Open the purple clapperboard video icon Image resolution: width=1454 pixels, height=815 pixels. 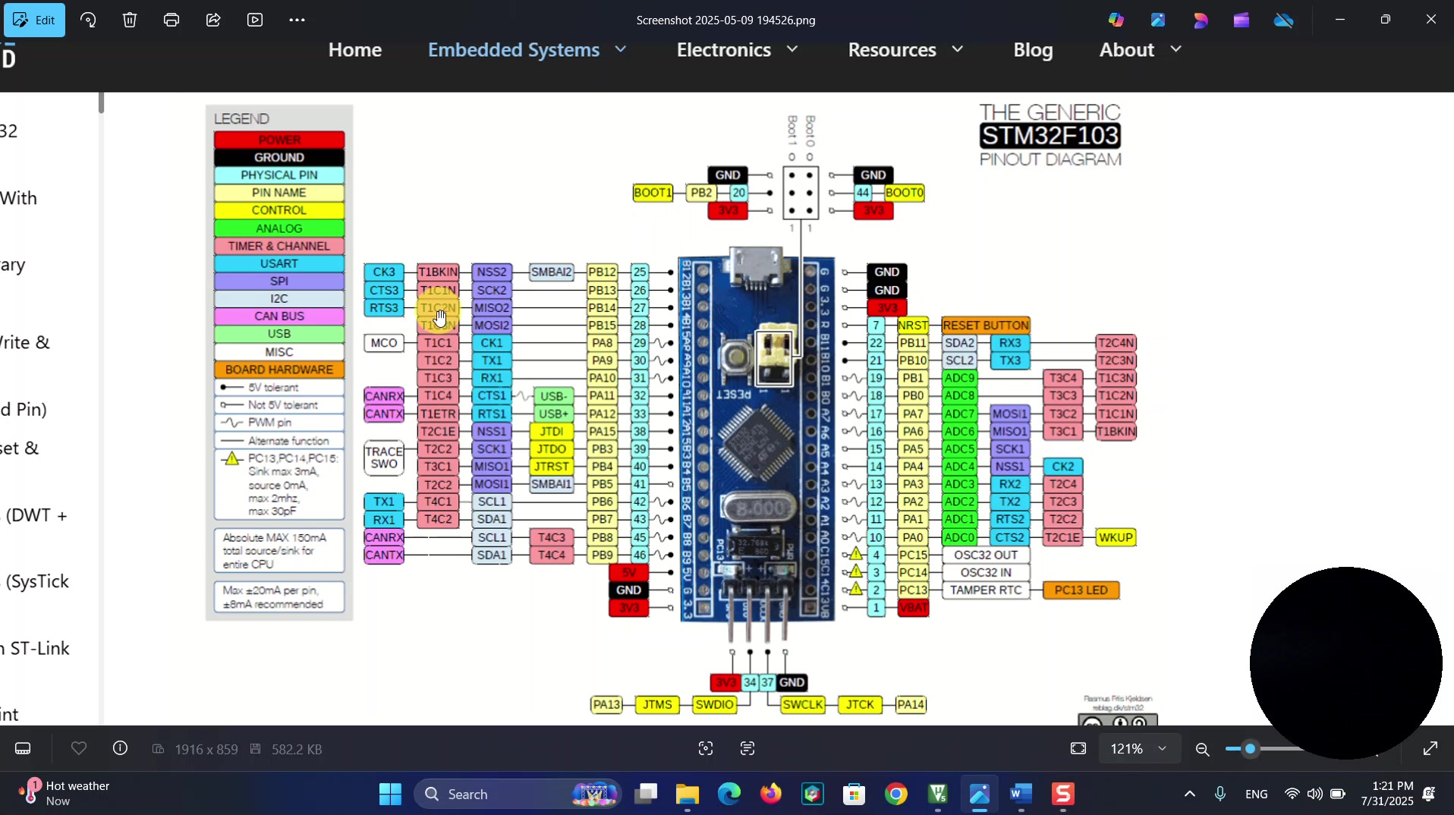coord(1242,20)
